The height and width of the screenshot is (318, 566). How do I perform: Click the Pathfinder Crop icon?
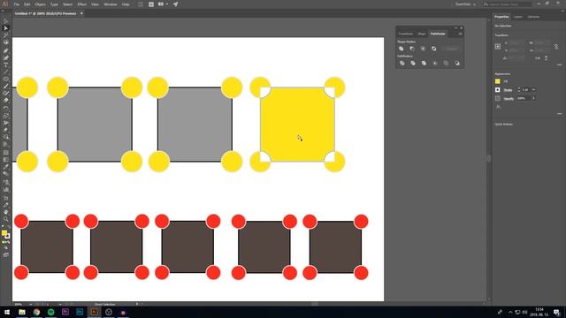pos(435,63)
